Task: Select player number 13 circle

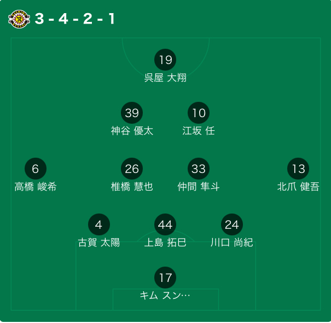Action: pyautogui.click(x=298, y=169)
